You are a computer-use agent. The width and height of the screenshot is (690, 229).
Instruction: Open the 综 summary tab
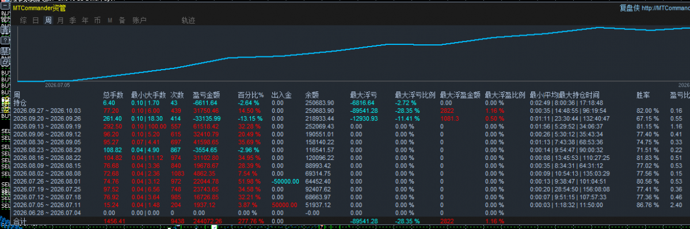(24, 20)
